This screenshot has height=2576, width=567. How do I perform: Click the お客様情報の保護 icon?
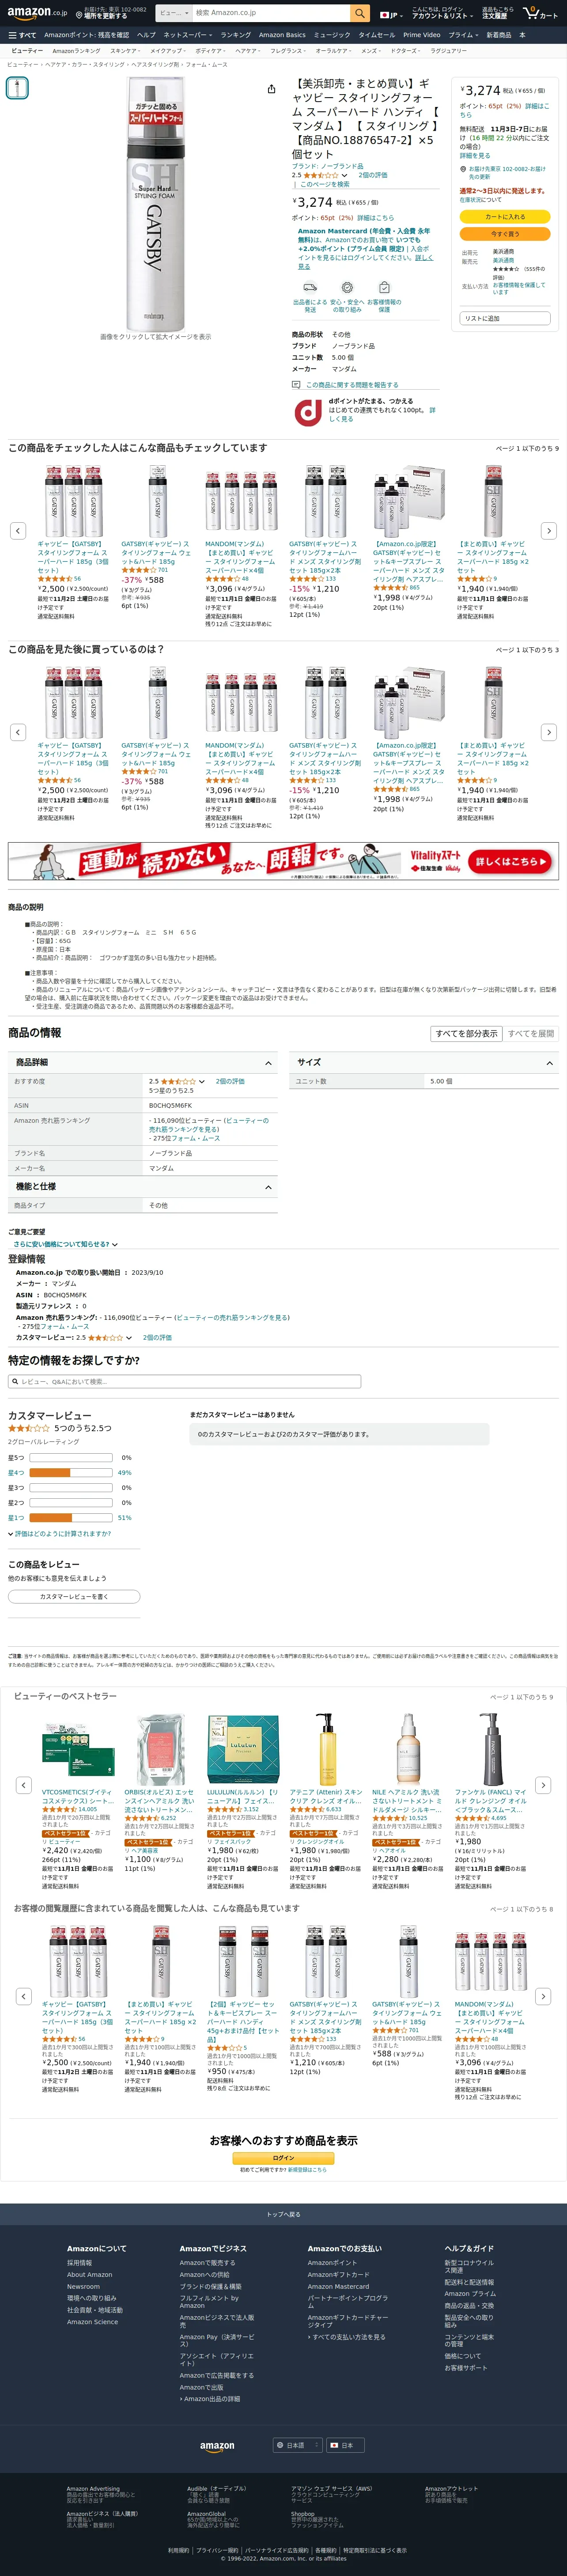(384, 288)
